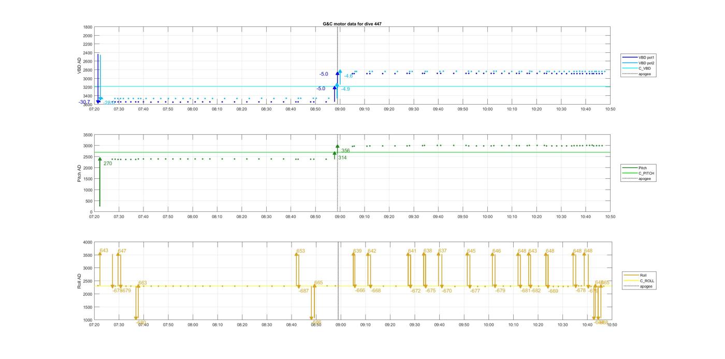Image resolution: width=725 pixels, height=359 pixels.
Task: Click '10:50' tick on VBD plot x-axis
Action: 611,109
